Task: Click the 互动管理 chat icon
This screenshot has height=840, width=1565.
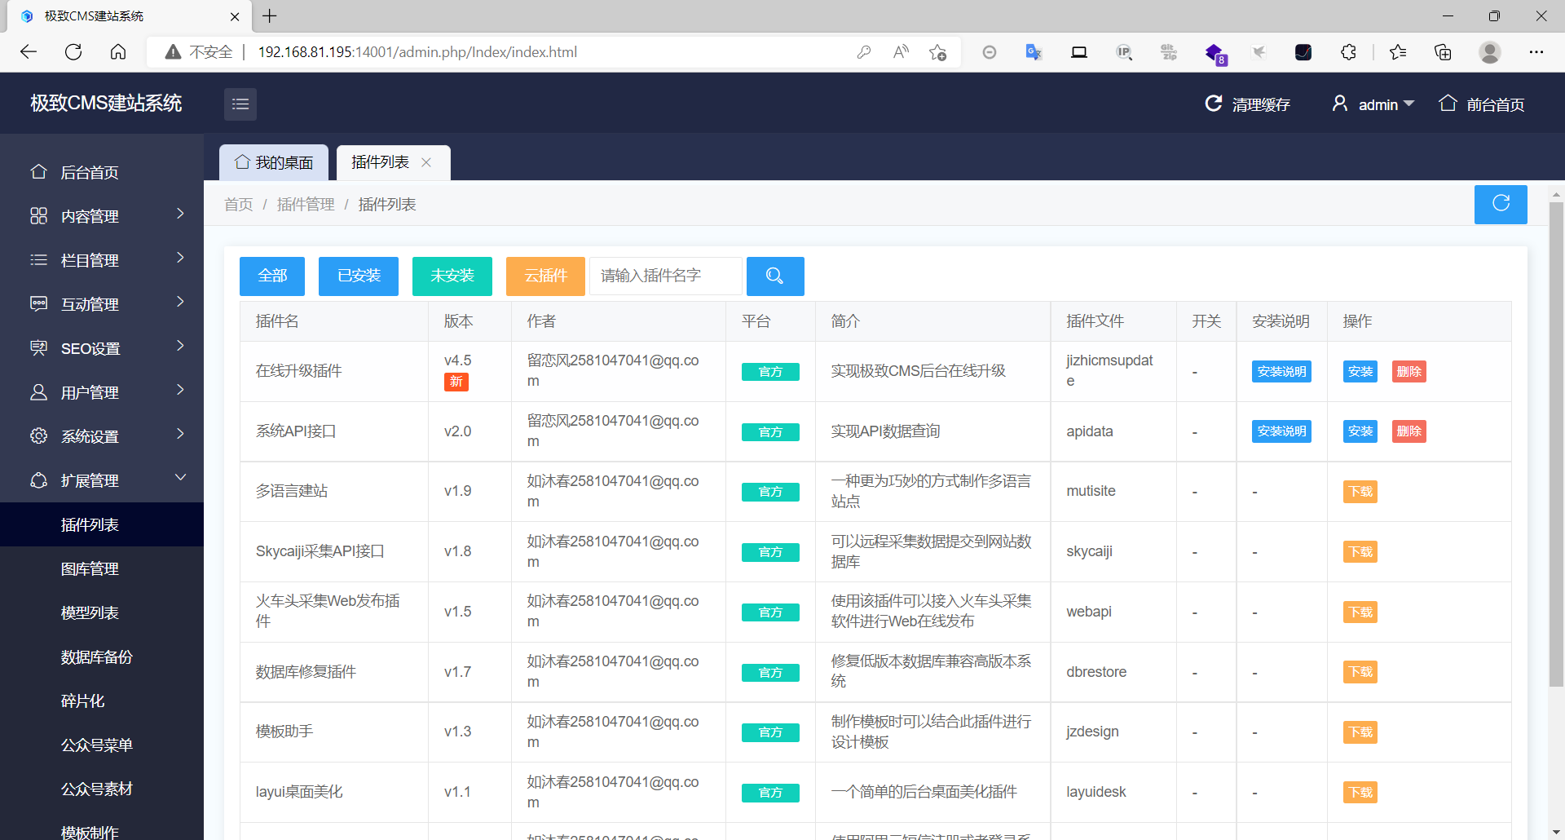Action: pyautogui.click(x=38, y=304)
